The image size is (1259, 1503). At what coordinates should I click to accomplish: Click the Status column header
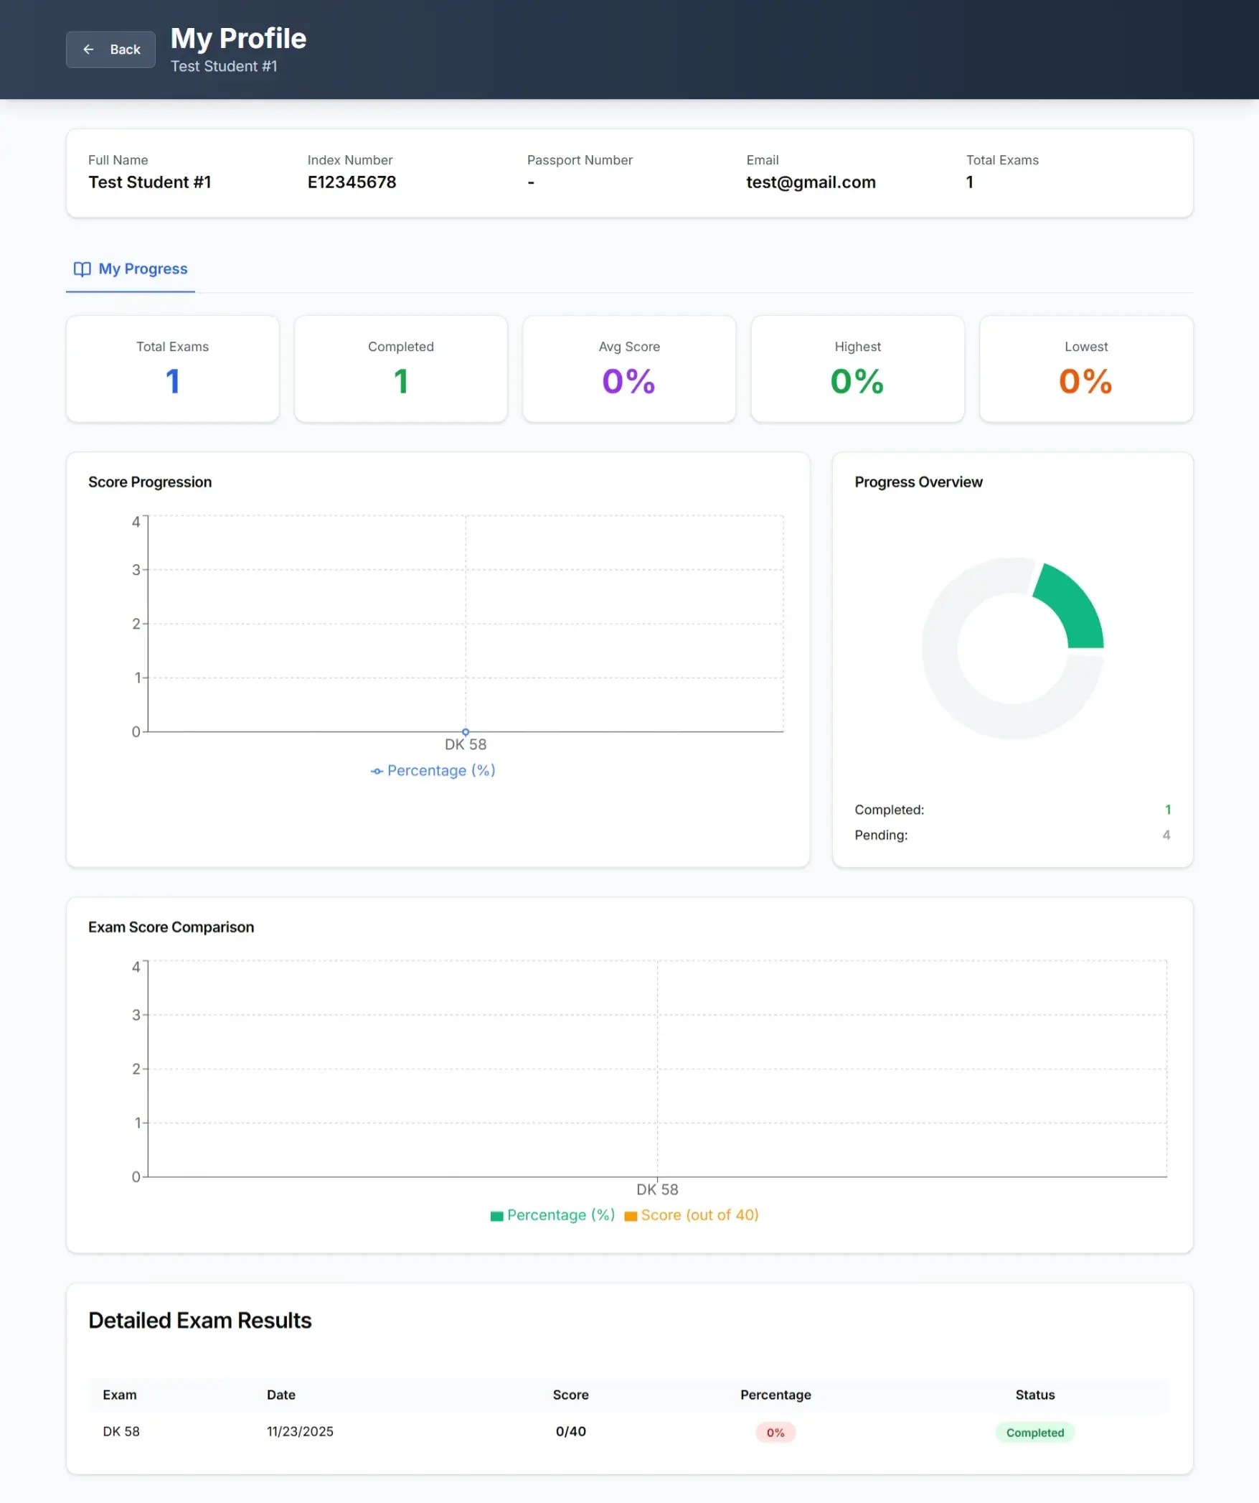click(x=1035, y=1395)
